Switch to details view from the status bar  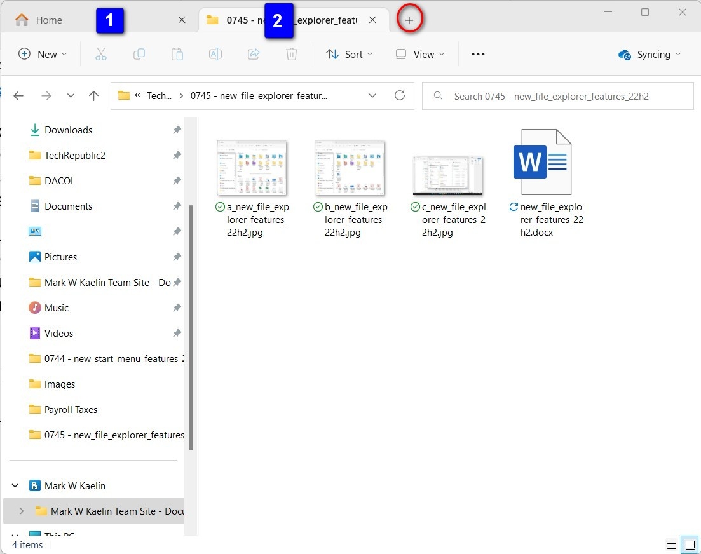[x=672, y=544]
